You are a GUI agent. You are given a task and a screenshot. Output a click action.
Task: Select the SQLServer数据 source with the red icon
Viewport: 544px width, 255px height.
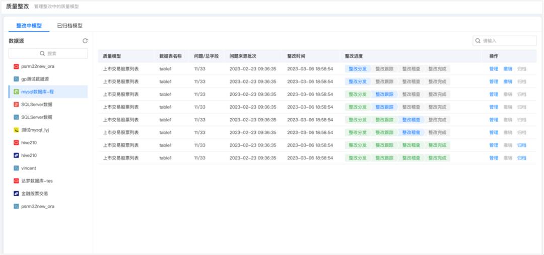click(36, 105)
